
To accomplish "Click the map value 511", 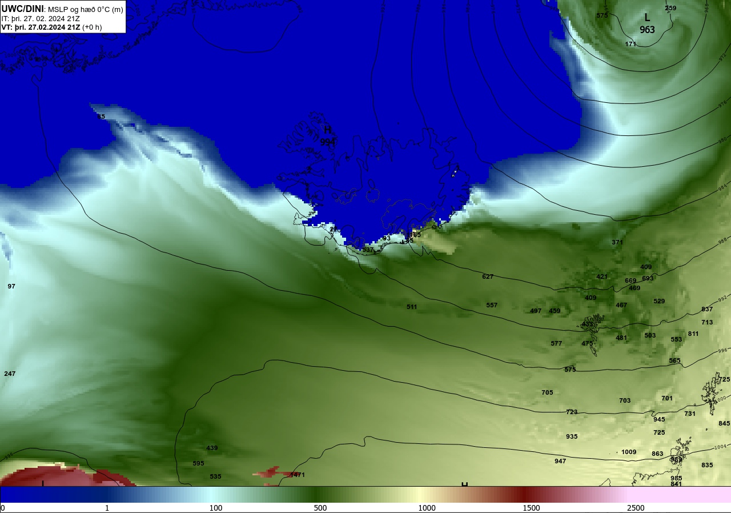I will tap(412, 307).
